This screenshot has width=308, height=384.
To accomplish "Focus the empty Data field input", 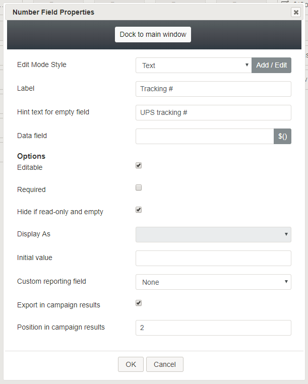I will pyautogui.click(x=205, y=136).
